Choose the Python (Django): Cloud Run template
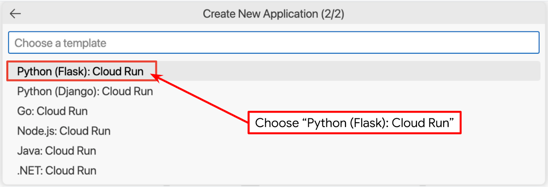 pyautogui.click(x=85, y=91)
